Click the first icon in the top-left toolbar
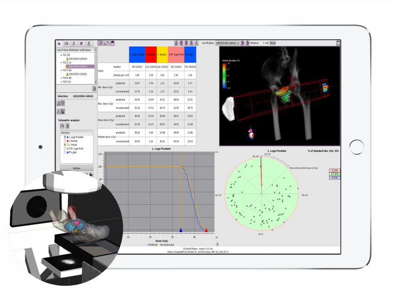This screenshot has width=396, height=294. 59,43
